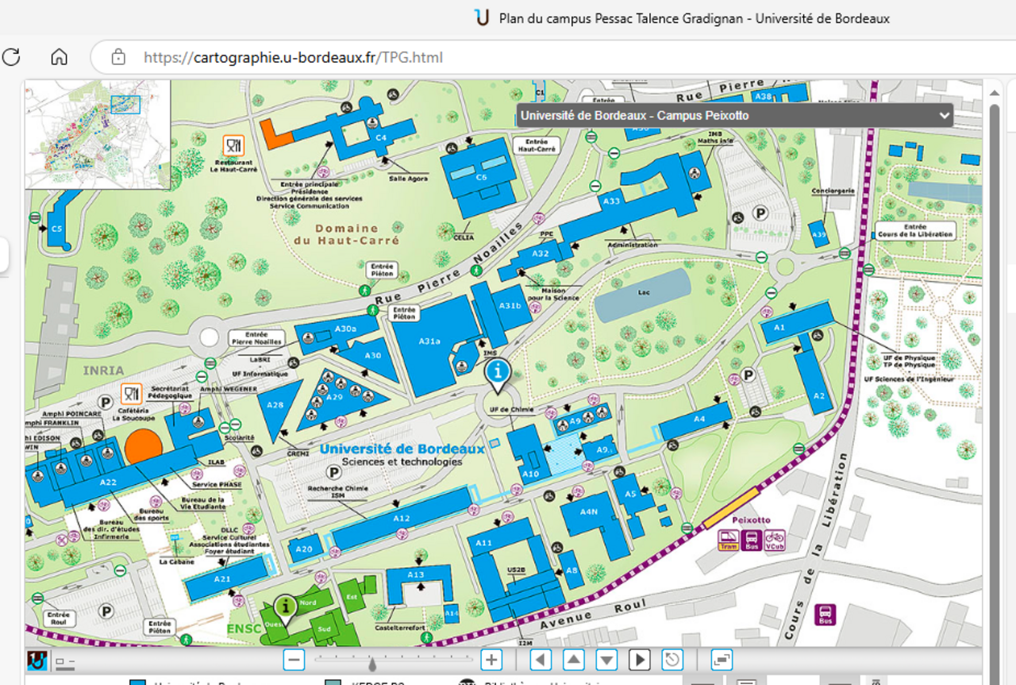Select building A12 on the map
The image size is (1016, 685).
coord(402,518)
